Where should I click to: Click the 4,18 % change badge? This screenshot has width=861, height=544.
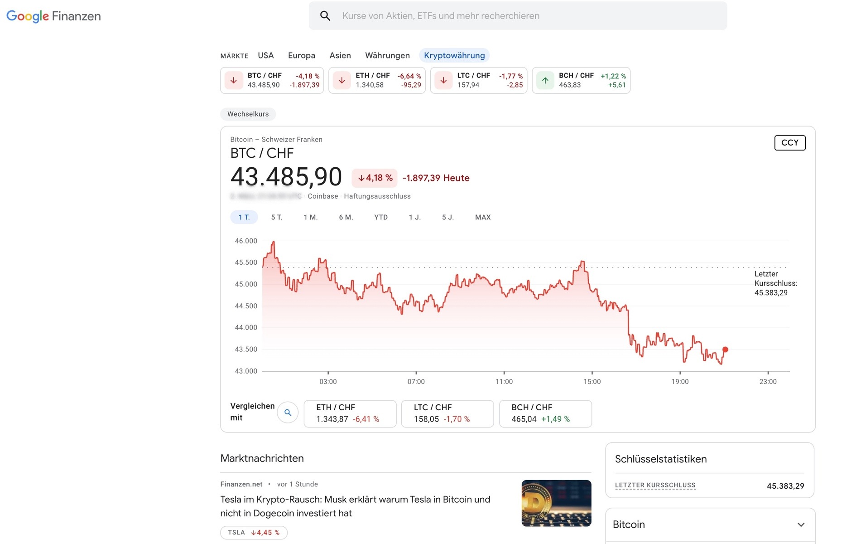[375, 178]
